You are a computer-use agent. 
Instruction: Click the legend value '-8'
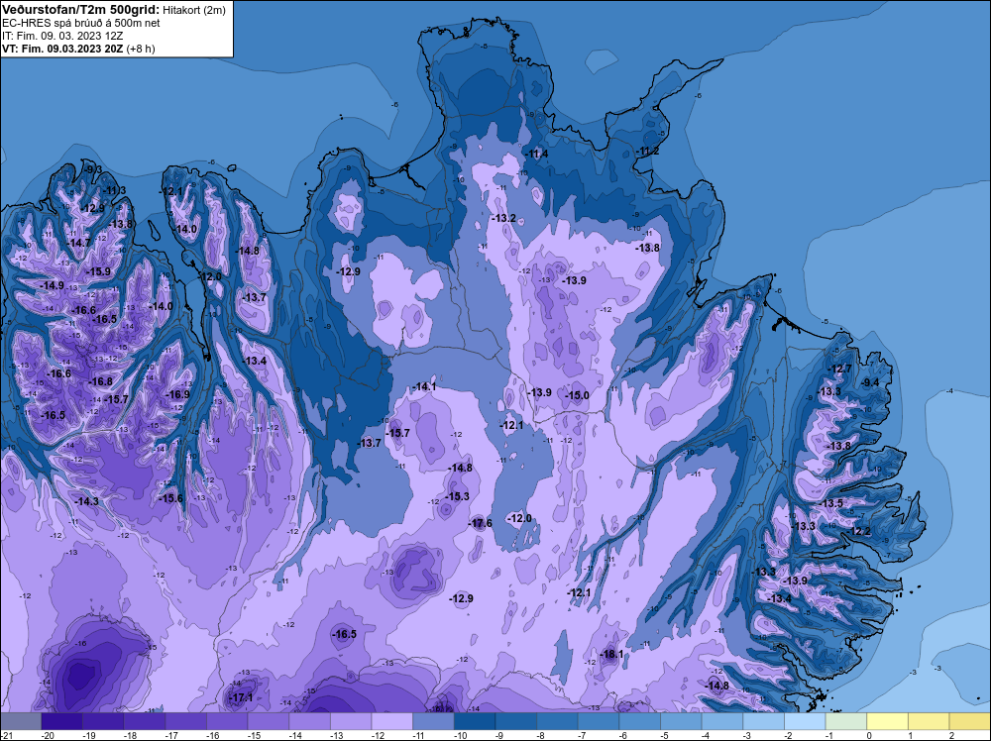pos(540,735)
